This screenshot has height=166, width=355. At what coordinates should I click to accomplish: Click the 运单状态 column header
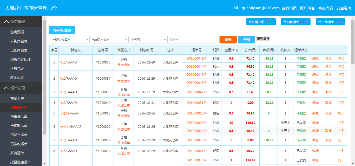click(301, 50)
